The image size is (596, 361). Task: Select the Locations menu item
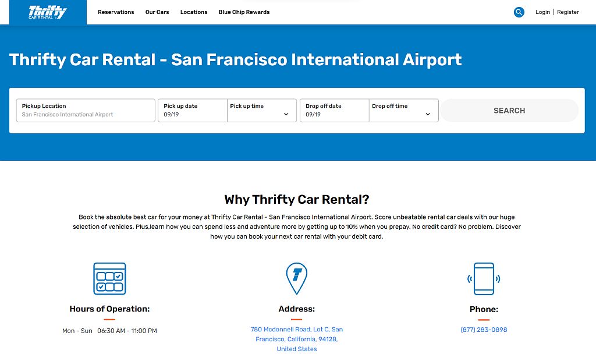194,12
